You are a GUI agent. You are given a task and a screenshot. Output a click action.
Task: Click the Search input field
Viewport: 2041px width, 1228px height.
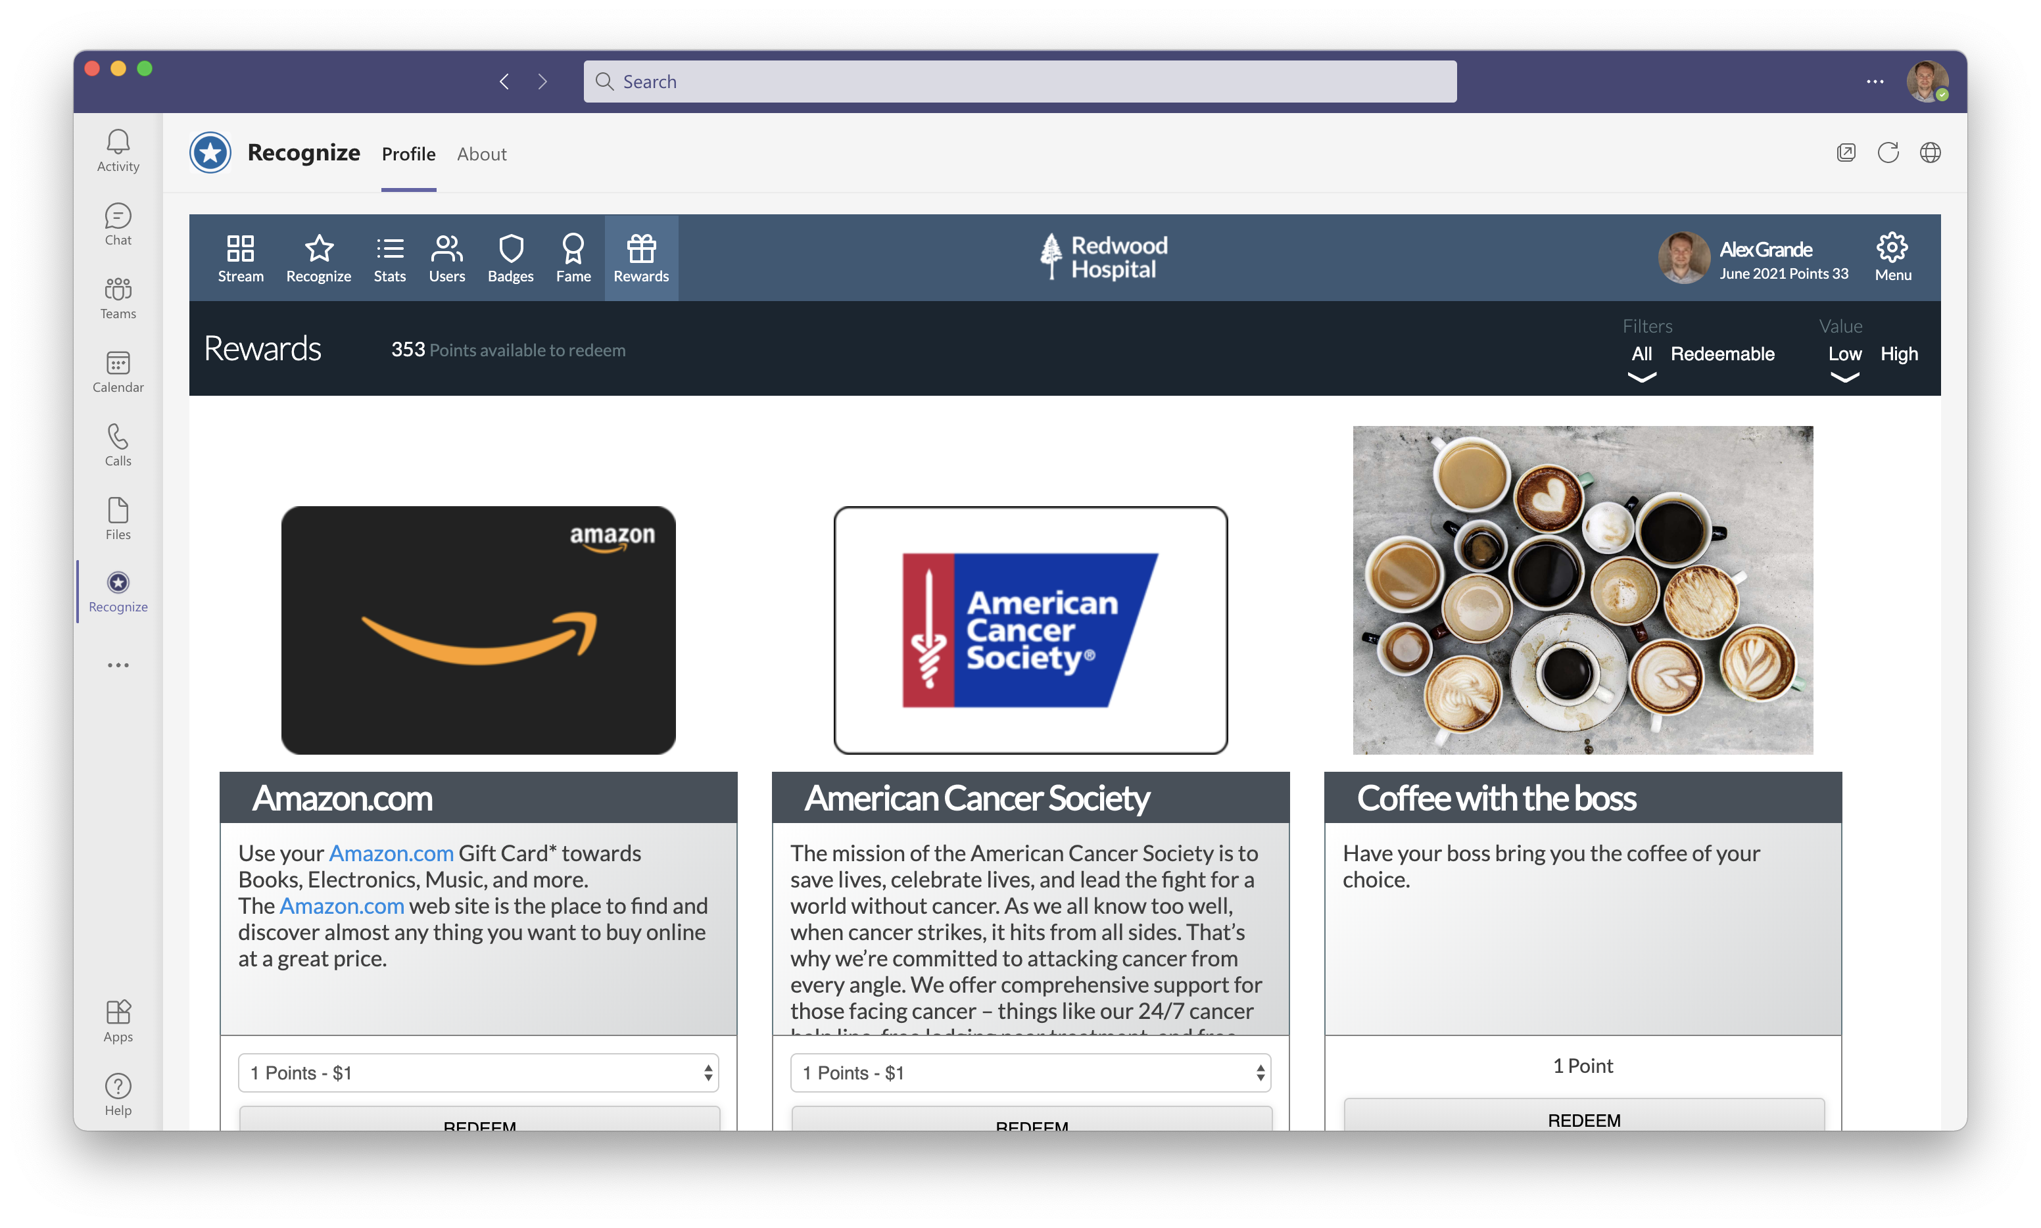coord(1020,82)
